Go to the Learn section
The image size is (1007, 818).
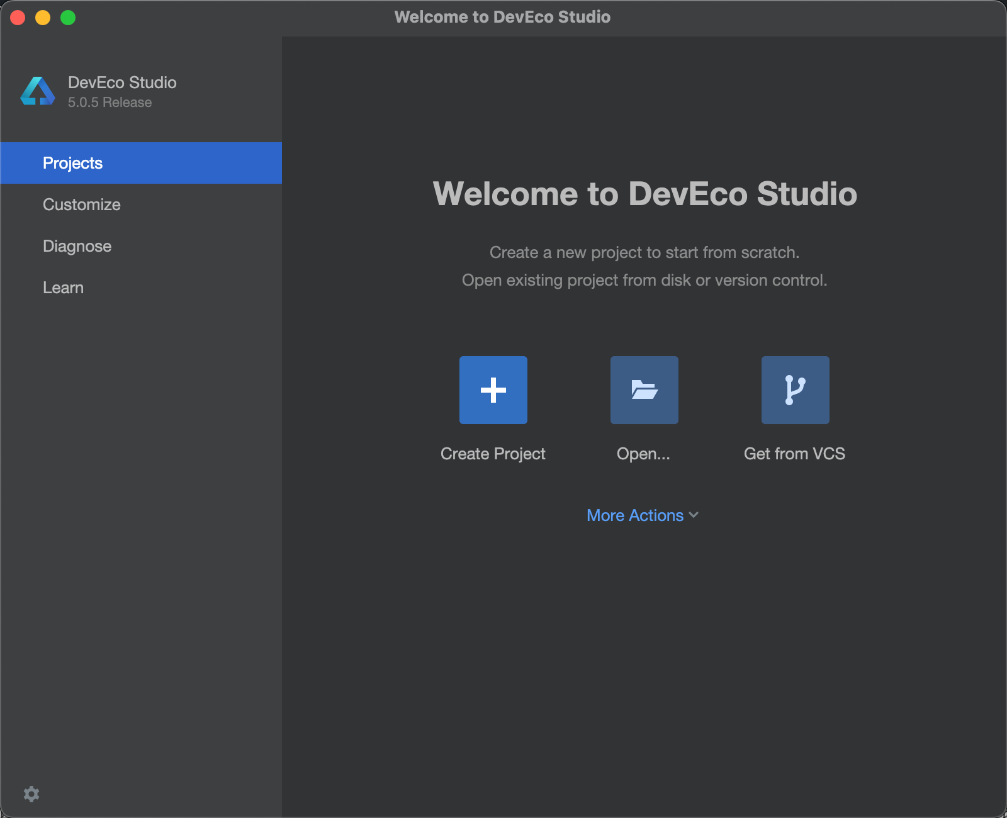pos(63,288)
